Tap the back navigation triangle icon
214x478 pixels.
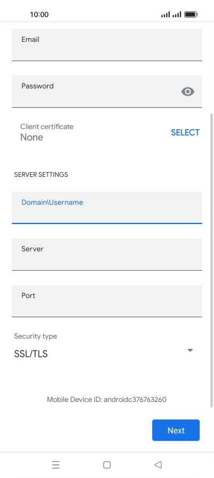(158, 465)
